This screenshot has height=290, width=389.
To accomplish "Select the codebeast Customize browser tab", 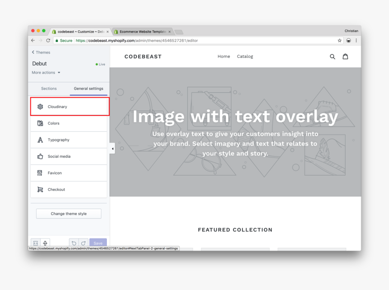I will [x=81, y=32].
